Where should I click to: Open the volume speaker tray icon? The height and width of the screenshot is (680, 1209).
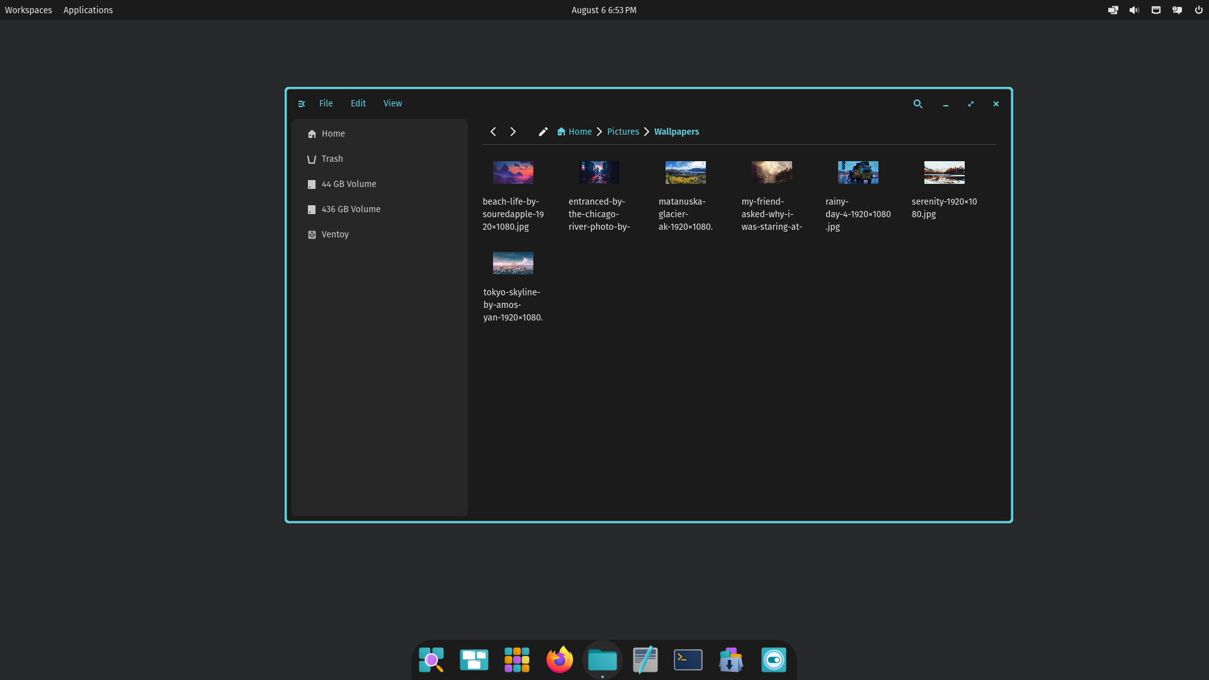1135,10
